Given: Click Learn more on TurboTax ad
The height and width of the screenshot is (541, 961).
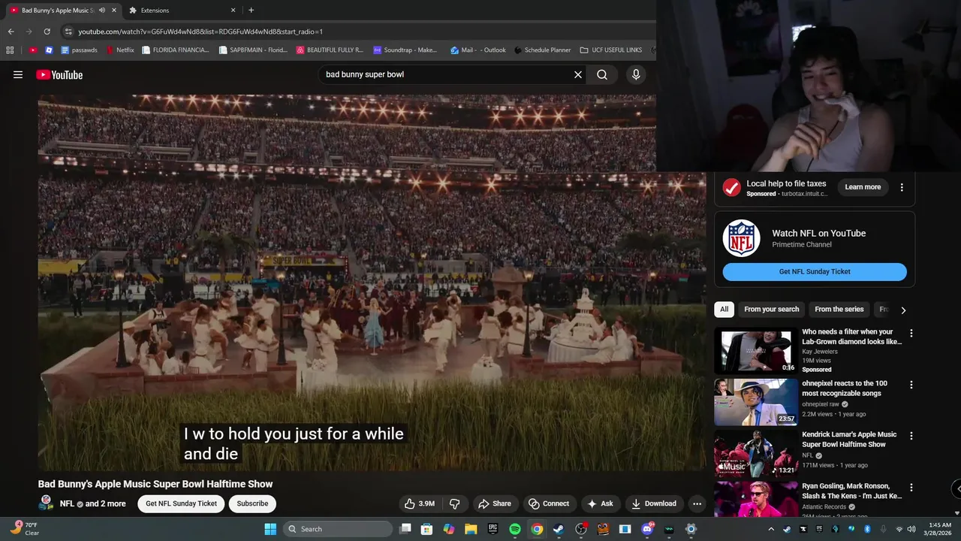Looking at the screenshot, I should tap(863, 187).
